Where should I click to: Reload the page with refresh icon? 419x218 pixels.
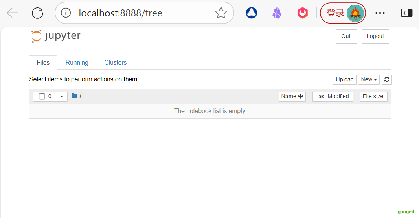[x=37, y=13]
